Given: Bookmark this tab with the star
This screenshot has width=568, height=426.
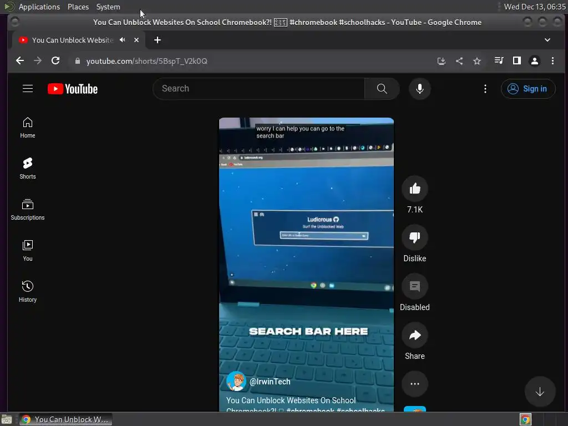Looking at the screenshot, I should [477, 61].
